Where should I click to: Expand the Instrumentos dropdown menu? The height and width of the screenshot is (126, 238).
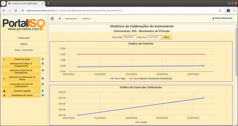[x=71, y=18]
